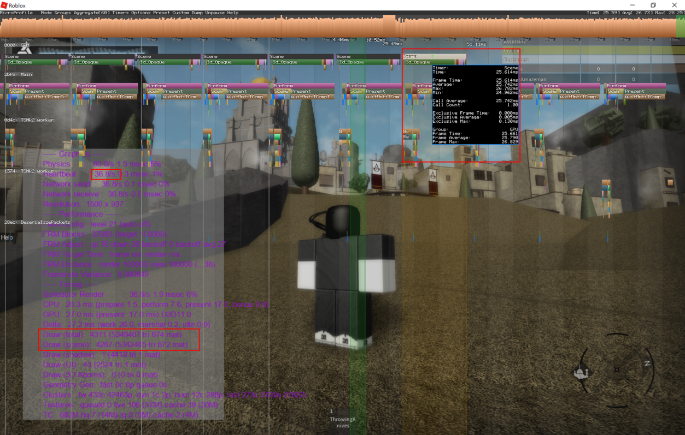Open the Mode menu

(46, 13)
